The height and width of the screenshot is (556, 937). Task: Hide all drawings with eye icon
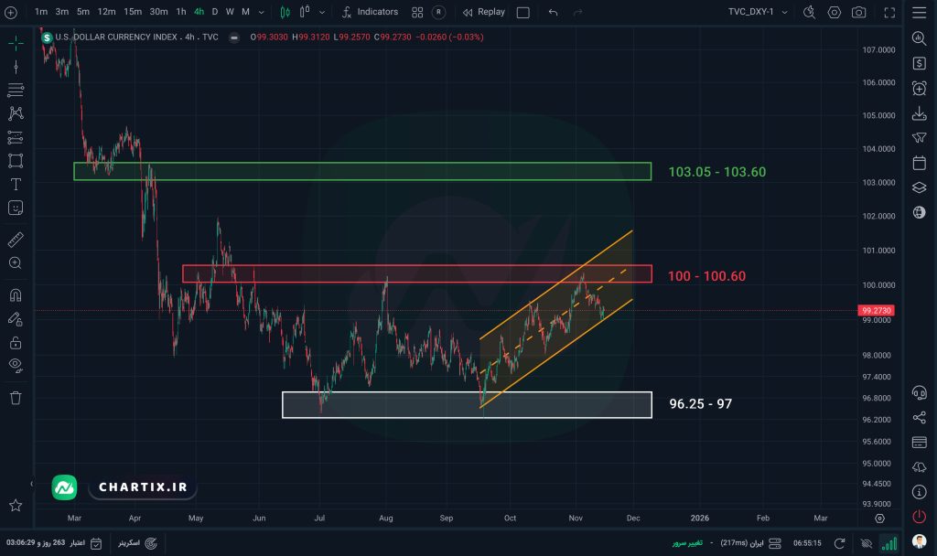click(x=16, y=365)
